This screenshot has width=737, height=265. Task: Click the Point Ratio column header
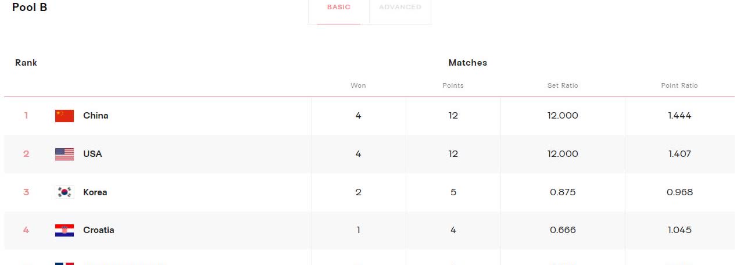(x=679, y=85)
